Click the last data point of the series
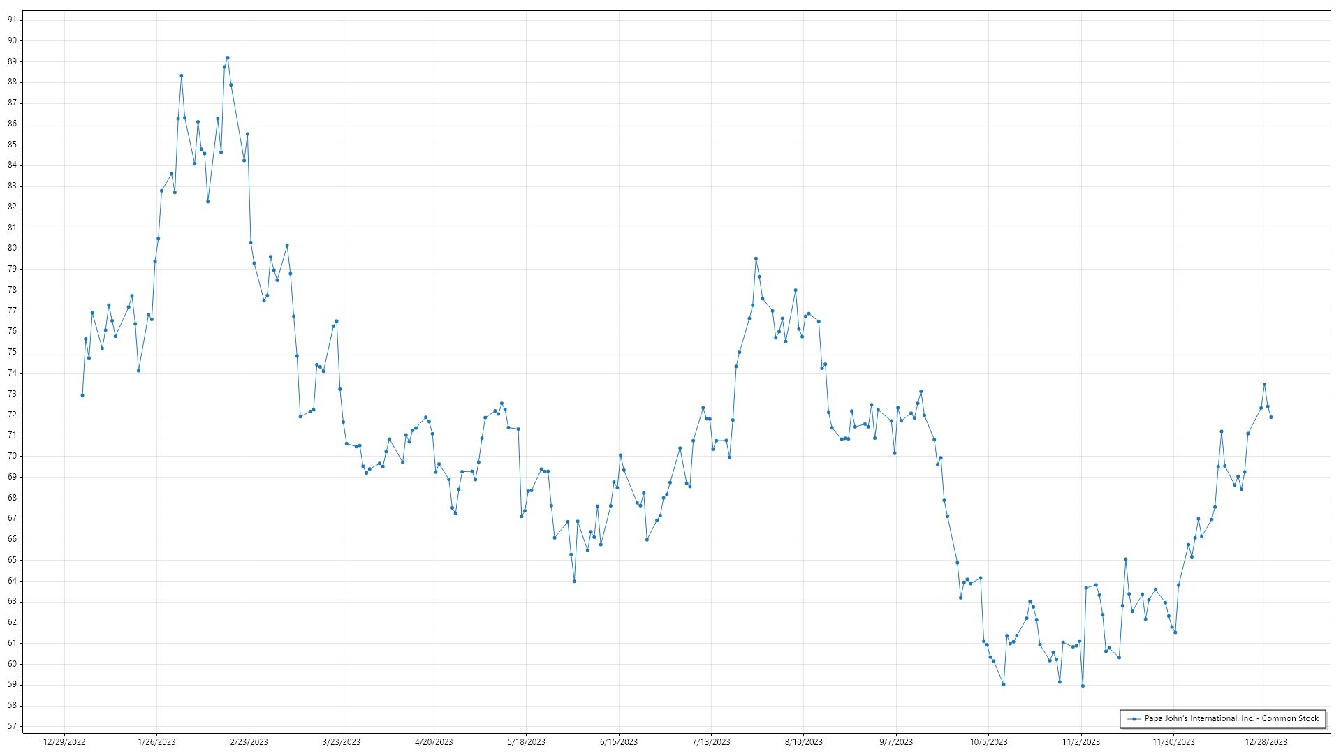 coord(1271,417)
